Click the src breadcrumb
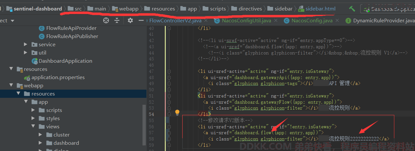The image size is (415, 151). [x=78, y=9]
